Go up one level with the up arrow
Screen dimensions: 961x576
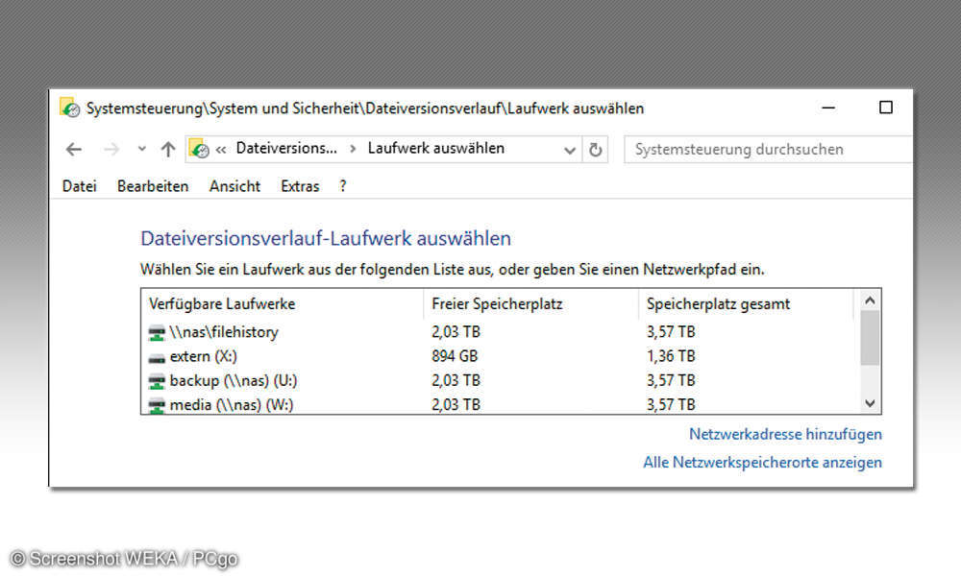point(168,149)
